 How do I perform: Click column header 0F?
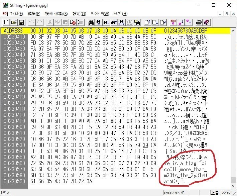[153, 31]
